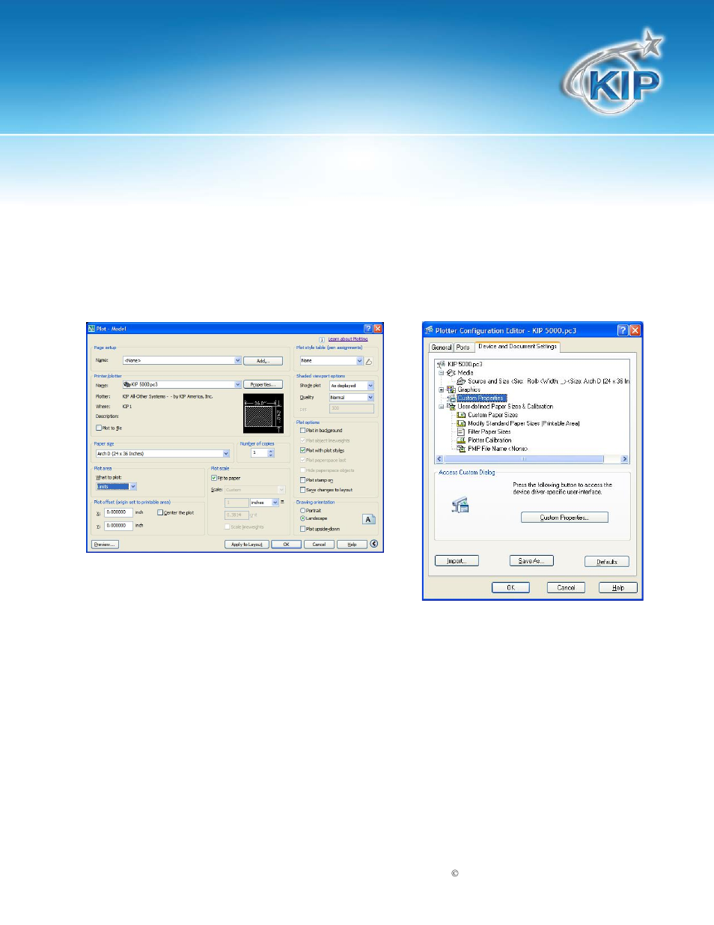
Task: Collapse User-defined Paper Sizes & Calibration node
Action: tap(442, 407)
